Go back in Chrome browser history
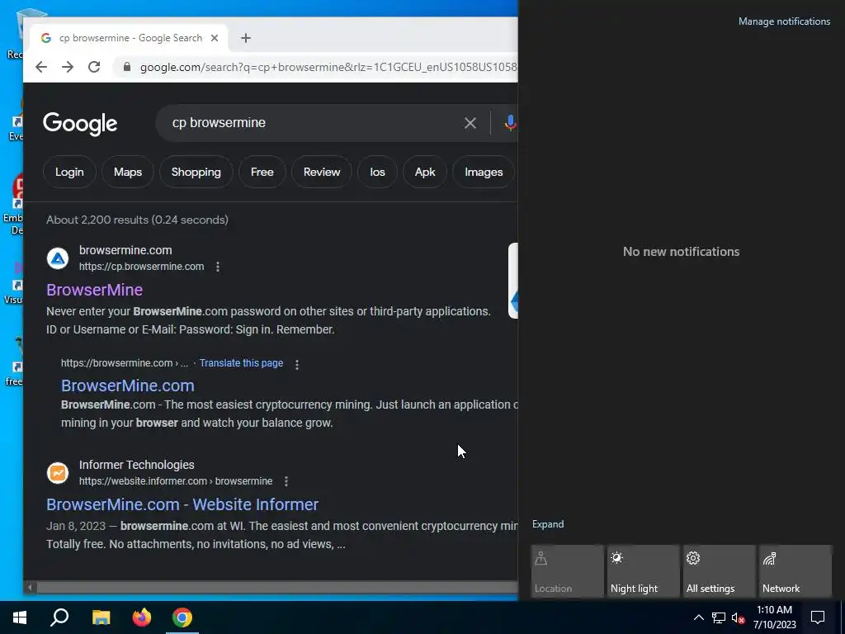Image resolution: width=845 pixels, height=634 pixels. pos(41,67)
